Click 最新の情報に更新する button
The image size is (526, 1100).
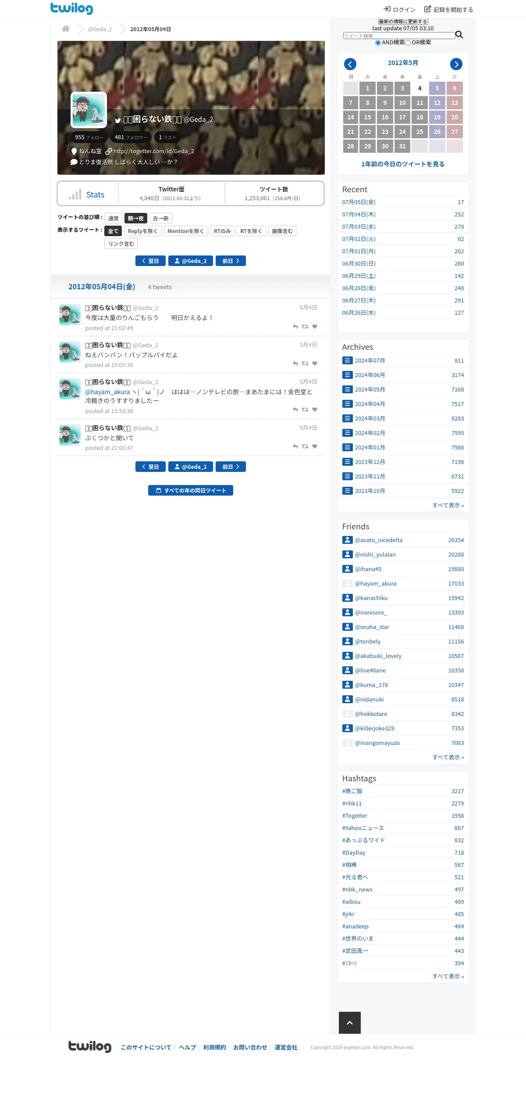[403, 22]
